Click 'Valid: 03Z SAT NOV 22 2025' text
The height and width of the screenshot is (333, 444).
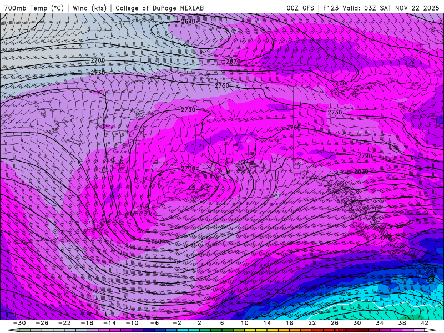pos(391,8)
